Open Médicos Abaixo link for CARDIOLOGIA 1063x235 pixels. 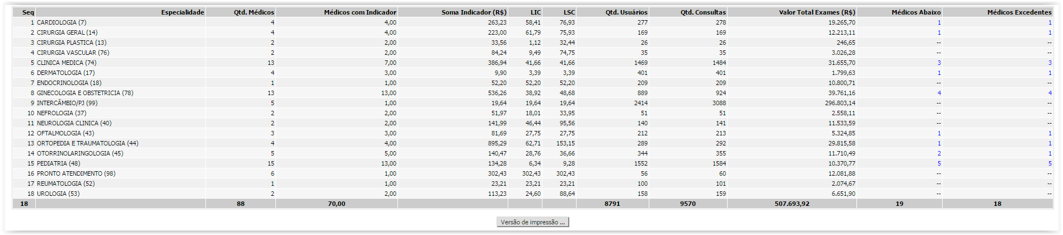click(939, 22)
